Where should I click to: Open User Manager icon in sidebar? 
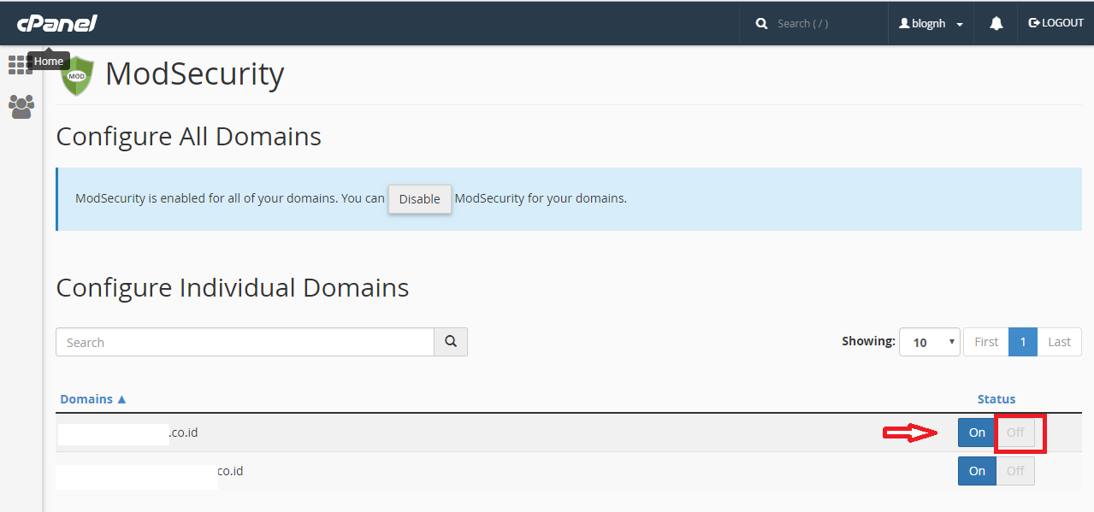click(x=21, y=107)
